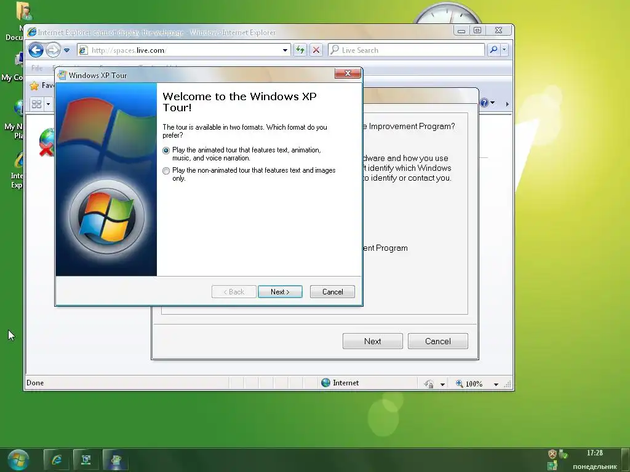Stop loading with the red X toolbar icon
Image resolution: width=630 pixels, height=472 pixels.
[x=316, y=50]
